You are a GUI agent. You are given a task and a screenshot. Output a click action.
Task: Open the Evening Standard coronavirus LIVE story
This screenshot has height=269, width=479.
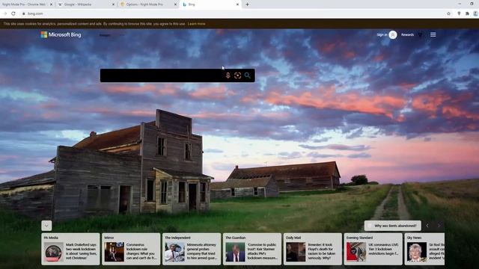coord(373,249)
